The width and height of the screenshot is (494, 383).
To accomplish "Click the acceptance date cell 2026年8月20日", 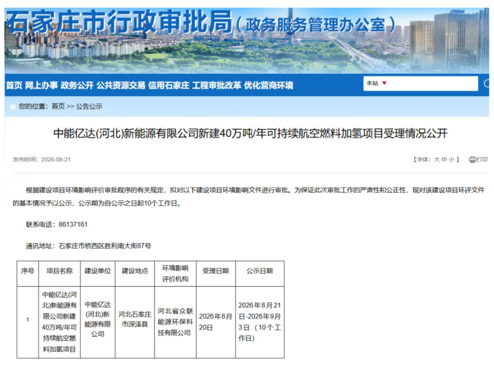I will click(x=215, y=322).
